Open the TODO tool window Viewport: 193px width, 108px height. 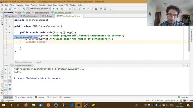coord(52,97)
